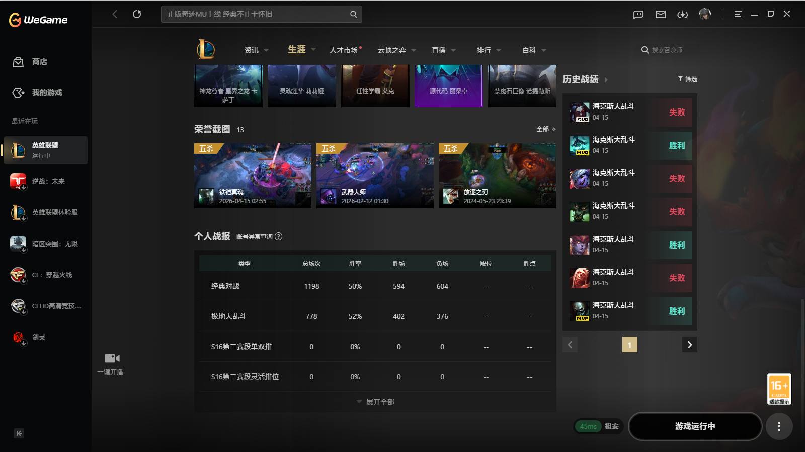Image resolution: width=805 pixels, height=452 pixels.
Task: Click the S16第二赛段灵活排位 row
Action: click(x=375, y=377)
